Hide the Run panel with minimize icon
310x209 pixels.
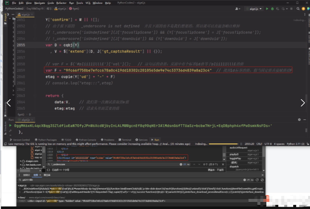click(305, 120)
